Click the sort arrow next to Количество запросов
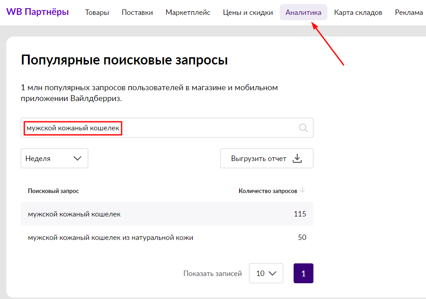This screenshot has width=426, height=299. tap(303, 190)
